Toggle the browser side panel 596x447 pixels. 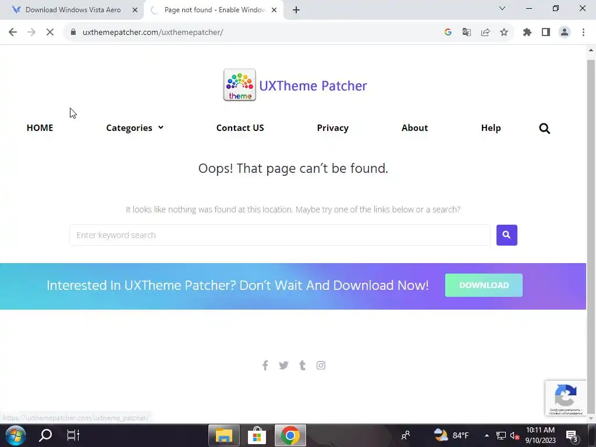coord(546,33)
